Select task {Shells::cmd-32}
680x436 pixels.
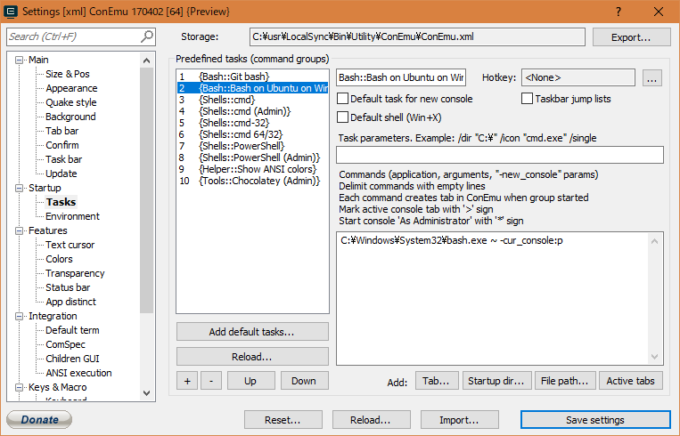(x=252, y=123)
